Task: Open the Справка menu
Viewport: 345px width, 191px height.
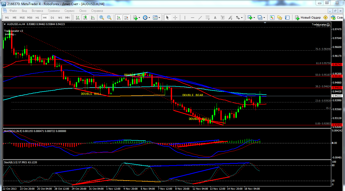Action: pyautogui.click(x=97, y=11)
